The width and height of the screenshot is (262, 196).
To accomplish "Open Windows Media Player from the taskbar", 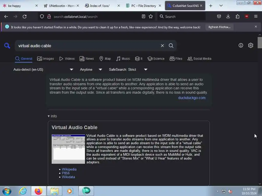I will pos(70,191).
